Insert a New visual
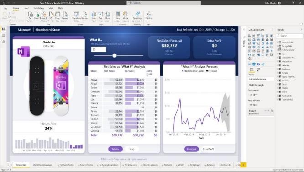 pos(94,17)
